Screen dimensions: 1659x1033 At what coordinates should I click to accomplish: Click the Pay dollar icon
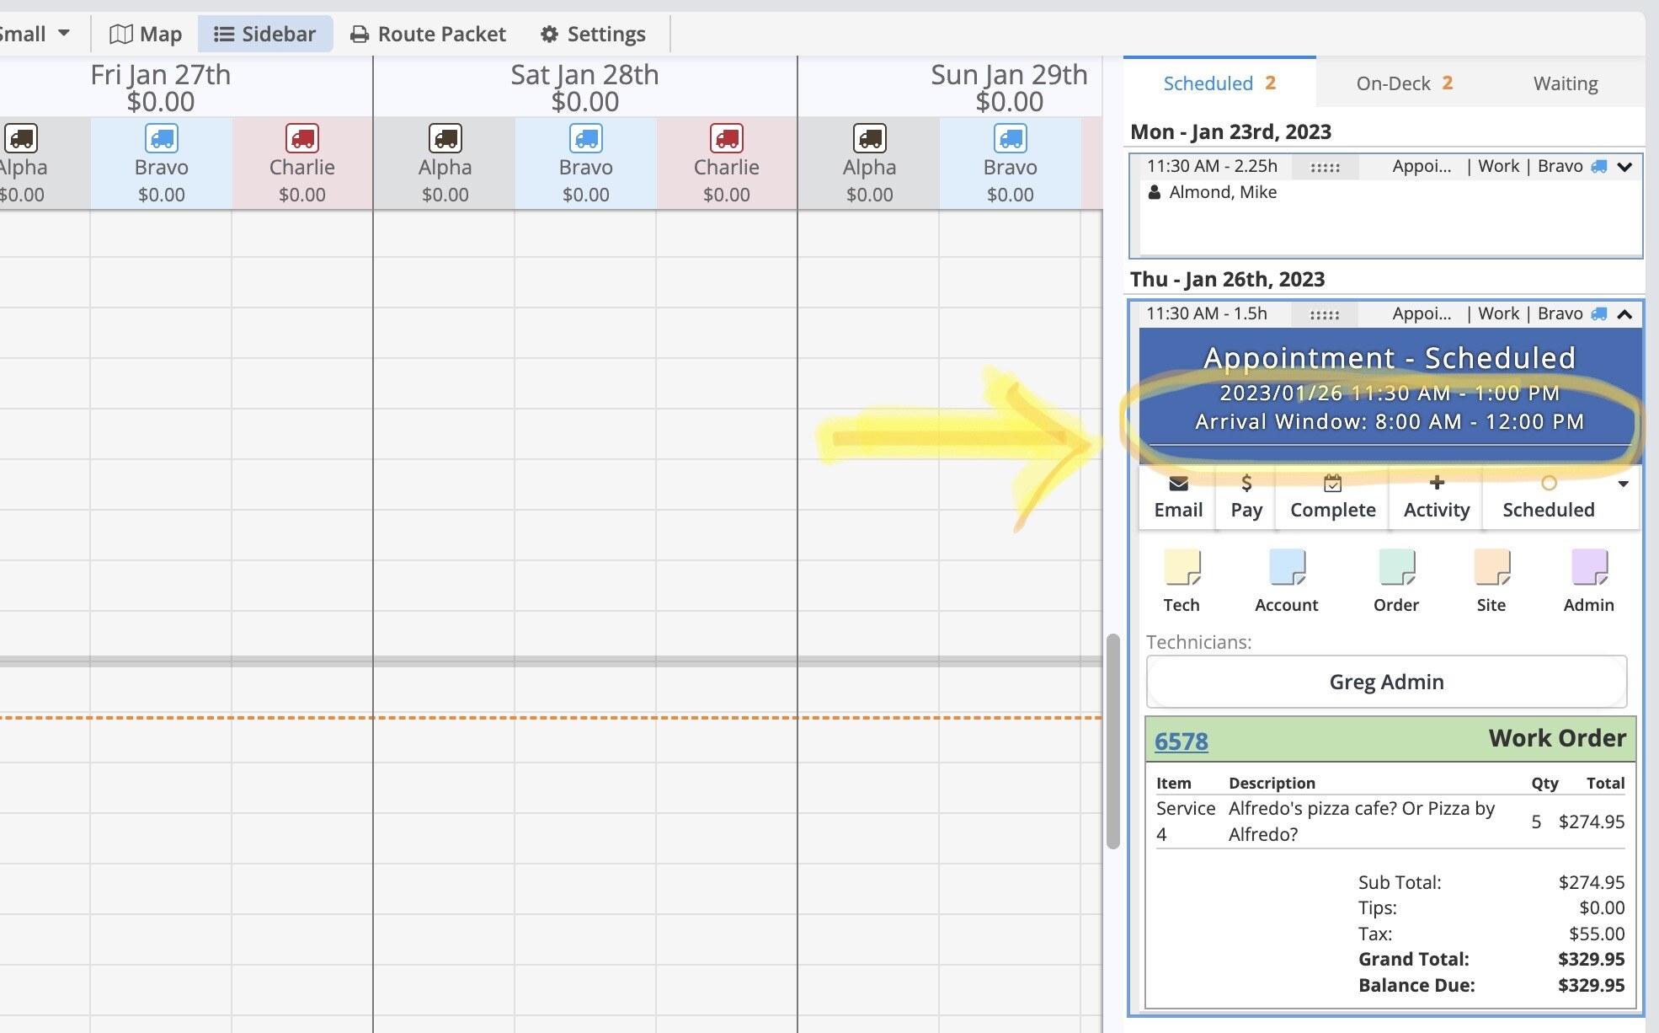tap(1246, 484)
